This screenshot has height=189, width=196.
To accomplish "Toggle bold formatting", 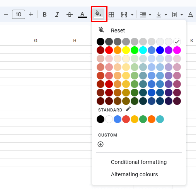I will point(45,14).
